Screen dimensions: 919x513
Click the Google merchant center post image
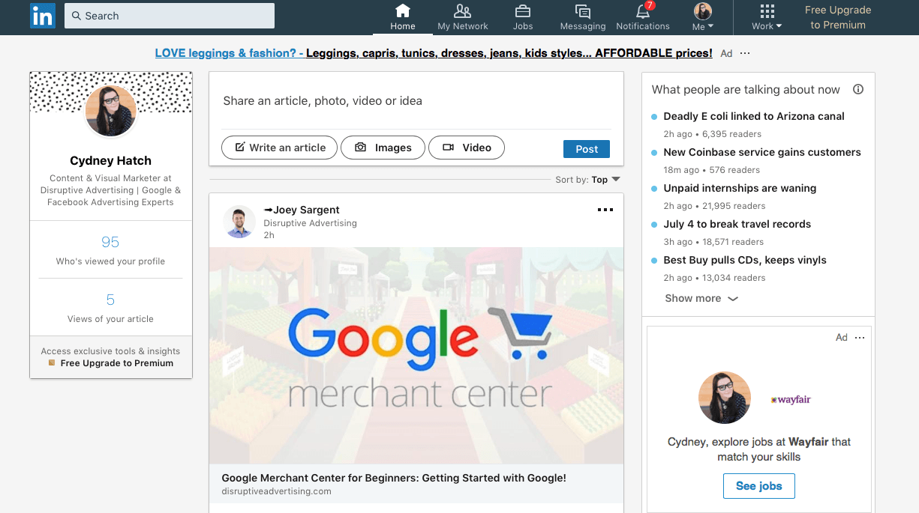(416, 356)
